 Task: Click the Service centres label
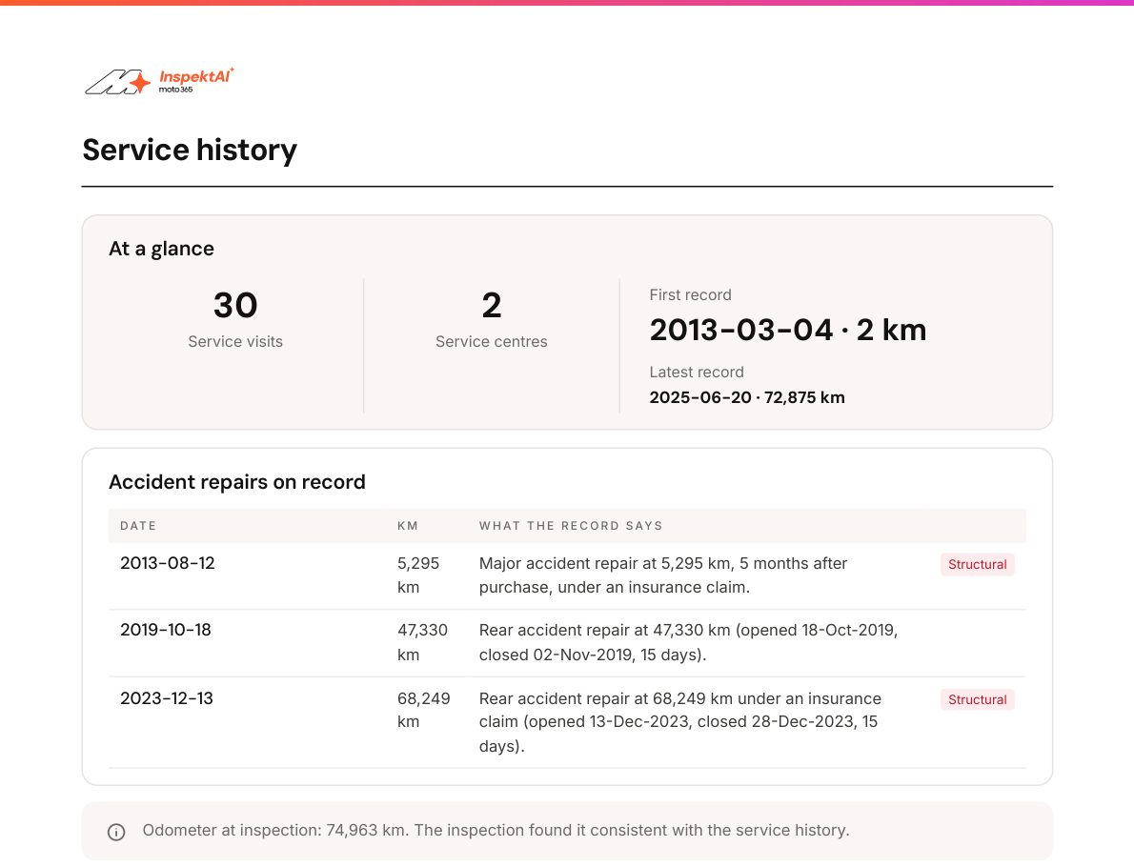[x=491, y=341]
